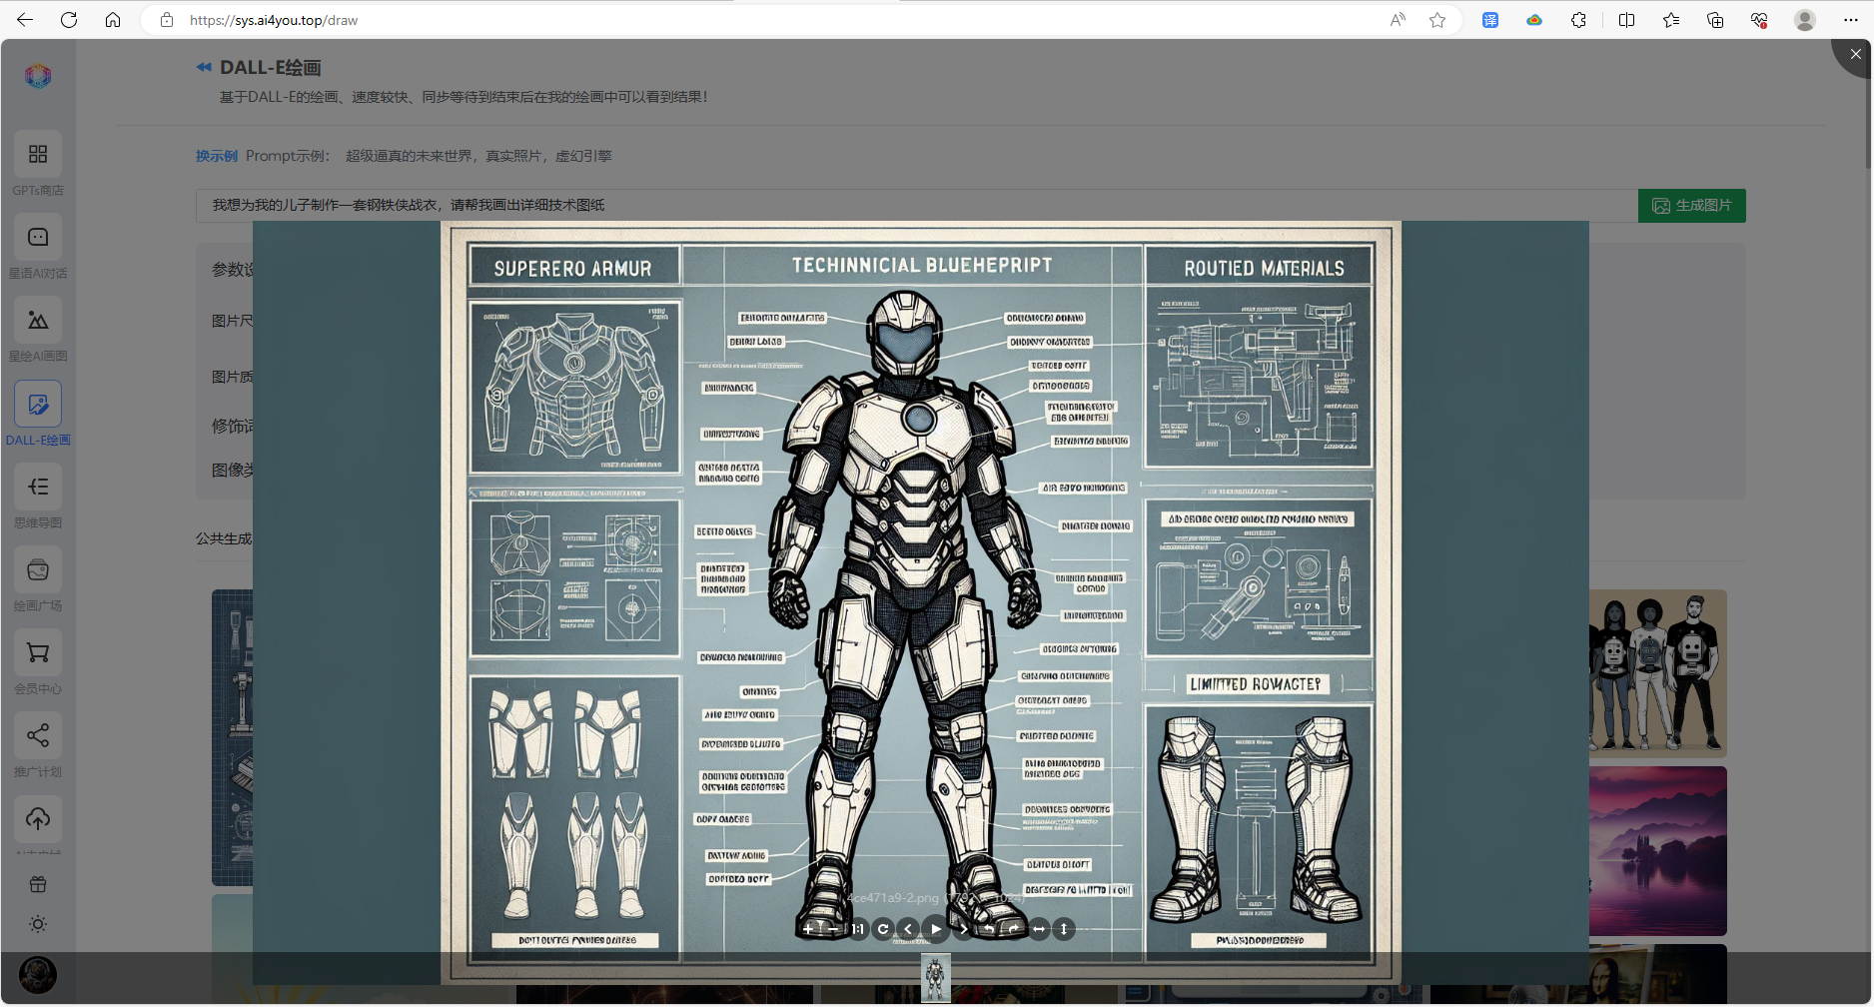The image size is (1874, 1007).
Task: Open the browser profile avatar
Action: click(x=1805, y=20)
